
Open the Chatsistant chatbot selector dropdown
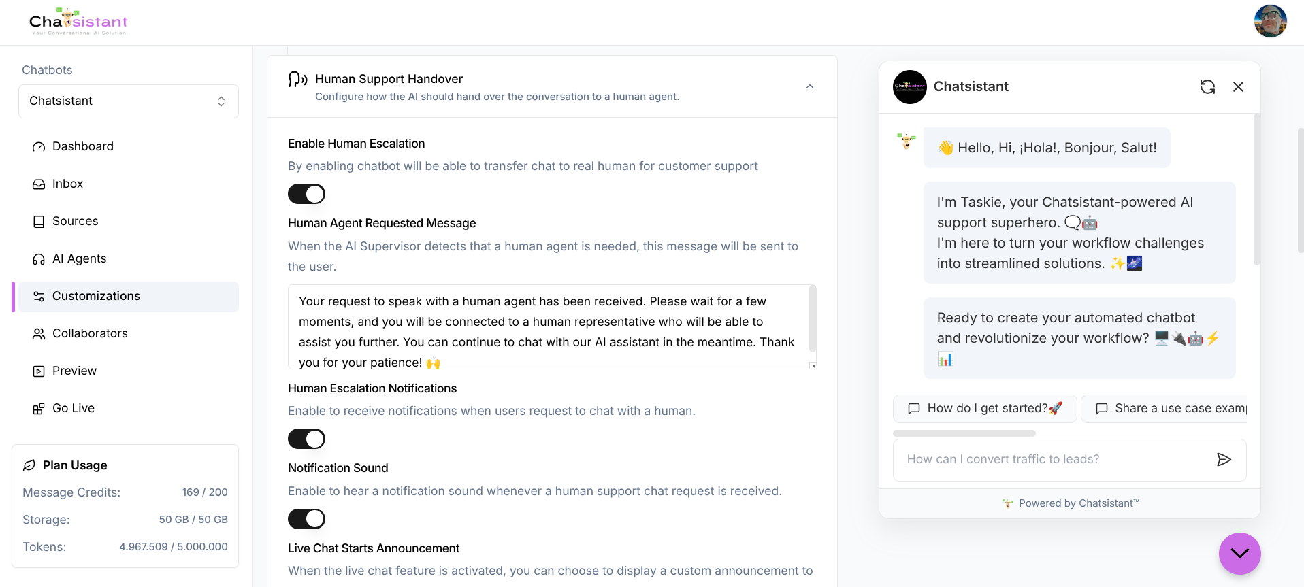click(129, 101)
